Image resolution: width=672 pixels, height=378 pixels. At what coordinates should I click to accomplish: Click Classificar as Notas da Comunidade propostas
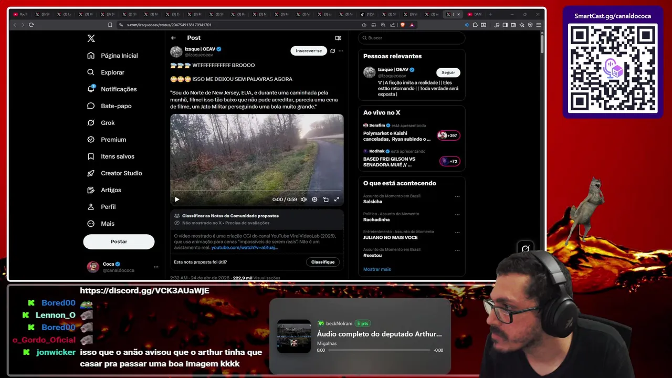[x=230, y=216]
